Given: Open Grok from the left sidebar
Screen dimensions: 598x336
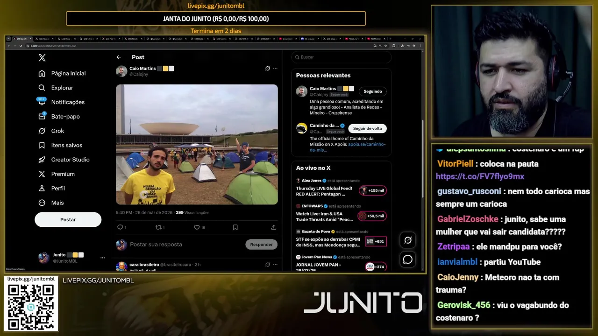Looking at the screenshot, I should [x=51, y=131].
